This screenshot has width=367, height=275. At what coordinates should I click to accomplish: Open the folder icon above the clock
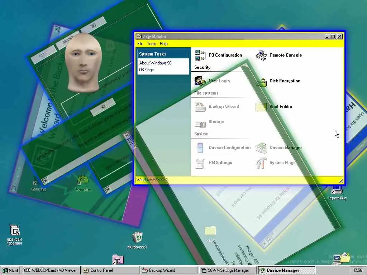(341, 259)
